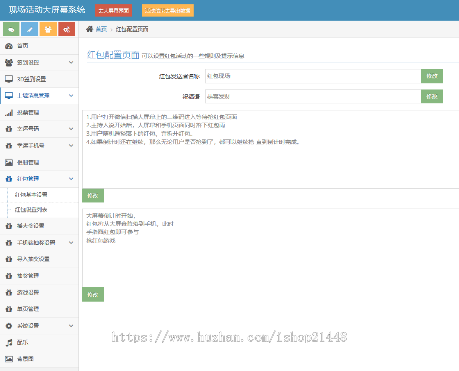459x371 pixels.
Task: Open 摇大奖设置 in the sidebar
Action: coord(39,226)
